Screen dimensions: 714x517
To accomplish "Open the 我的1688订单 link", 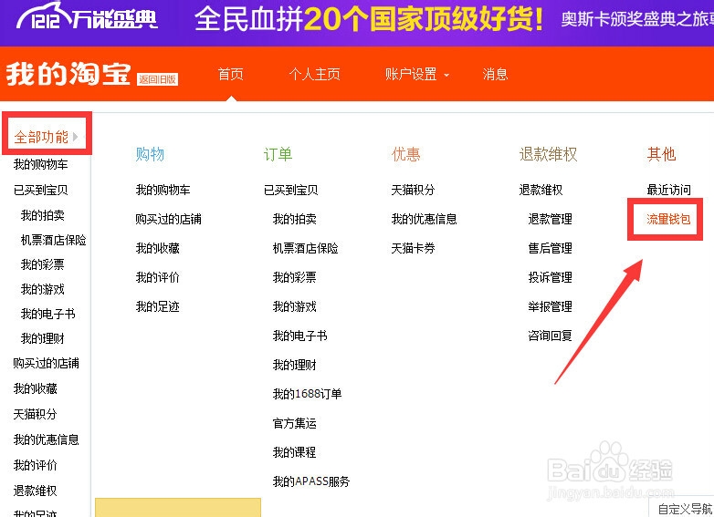I will click(x=307, y=394).
